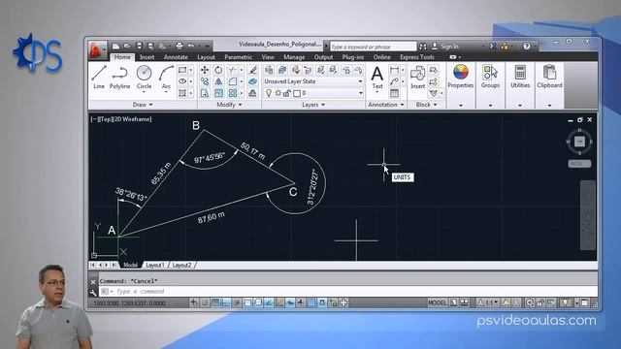Expand the Draw panel
This screenshot has height=349, width=621.
143,105
